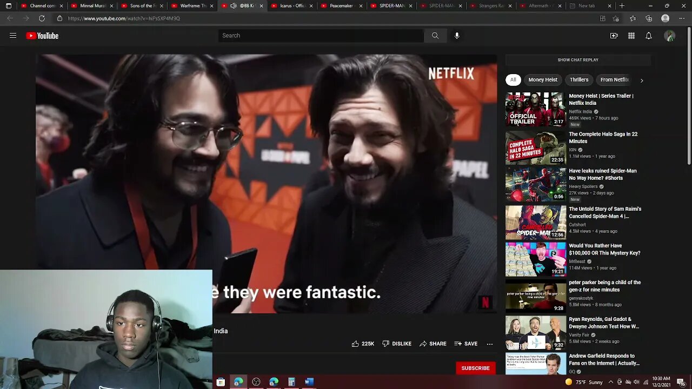Adjust system volume from tray speaker
692x389 pixels.
636,382
